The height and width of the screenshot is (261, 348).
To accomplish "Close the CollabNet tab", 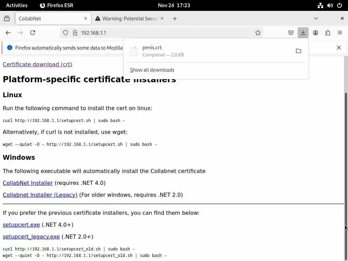I will pos(86,18).
